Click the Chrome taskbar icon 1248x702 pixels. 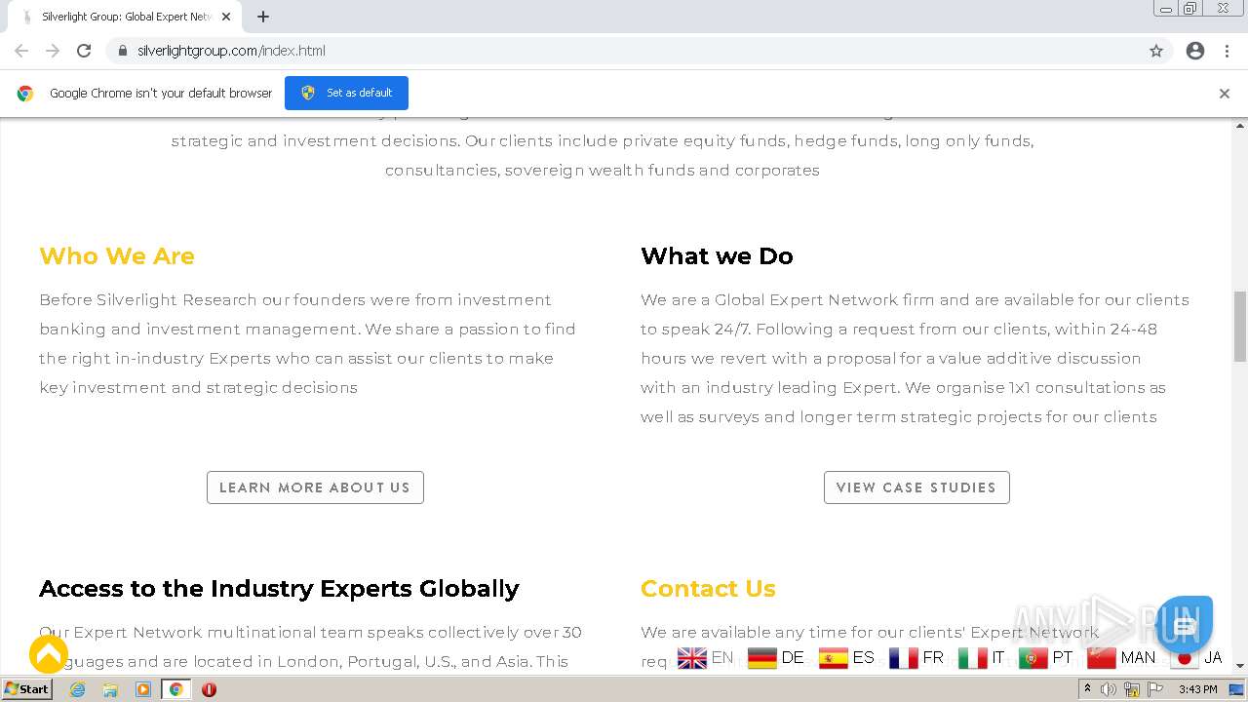click(x=175, y=689)
